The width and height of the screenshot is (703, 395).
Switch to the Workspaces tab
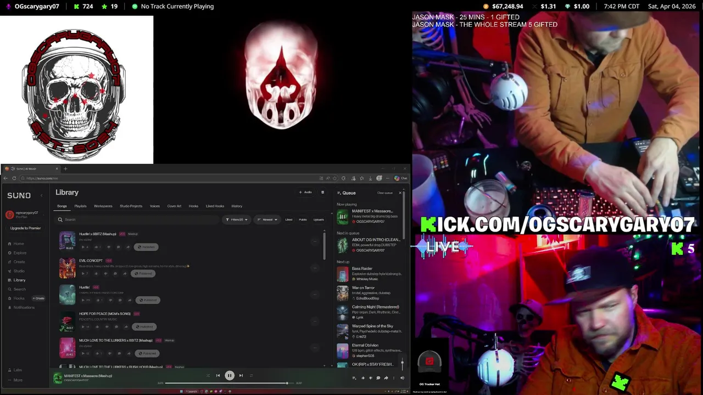[x=103, y=206]
